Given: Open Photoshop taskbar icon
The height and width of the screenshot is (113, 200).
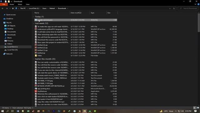Looking at the screenshot, I should tap(59, 111).
